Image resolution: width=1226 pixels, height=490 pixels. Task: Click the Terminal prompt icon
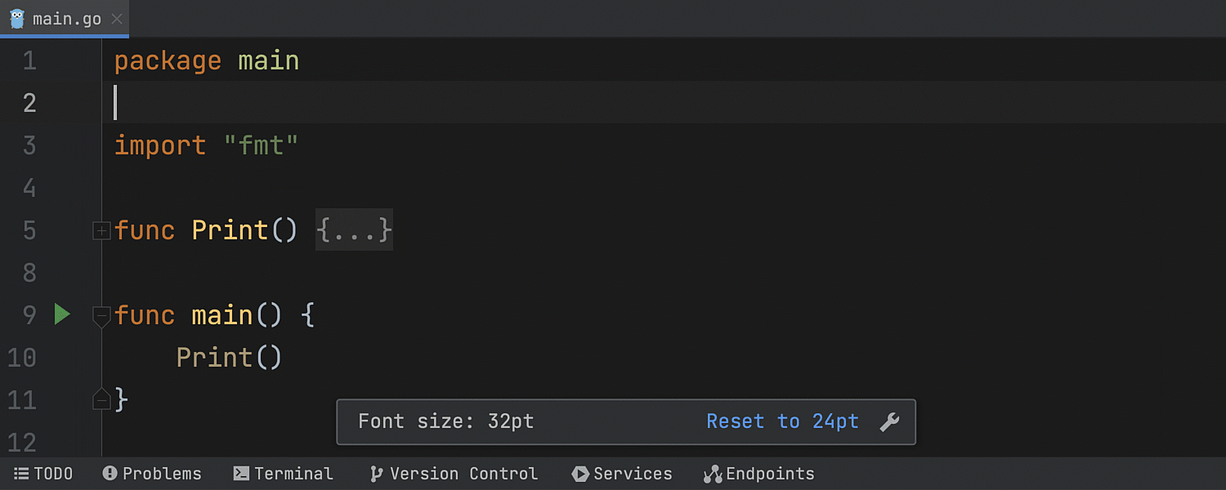tap(241, 474)
